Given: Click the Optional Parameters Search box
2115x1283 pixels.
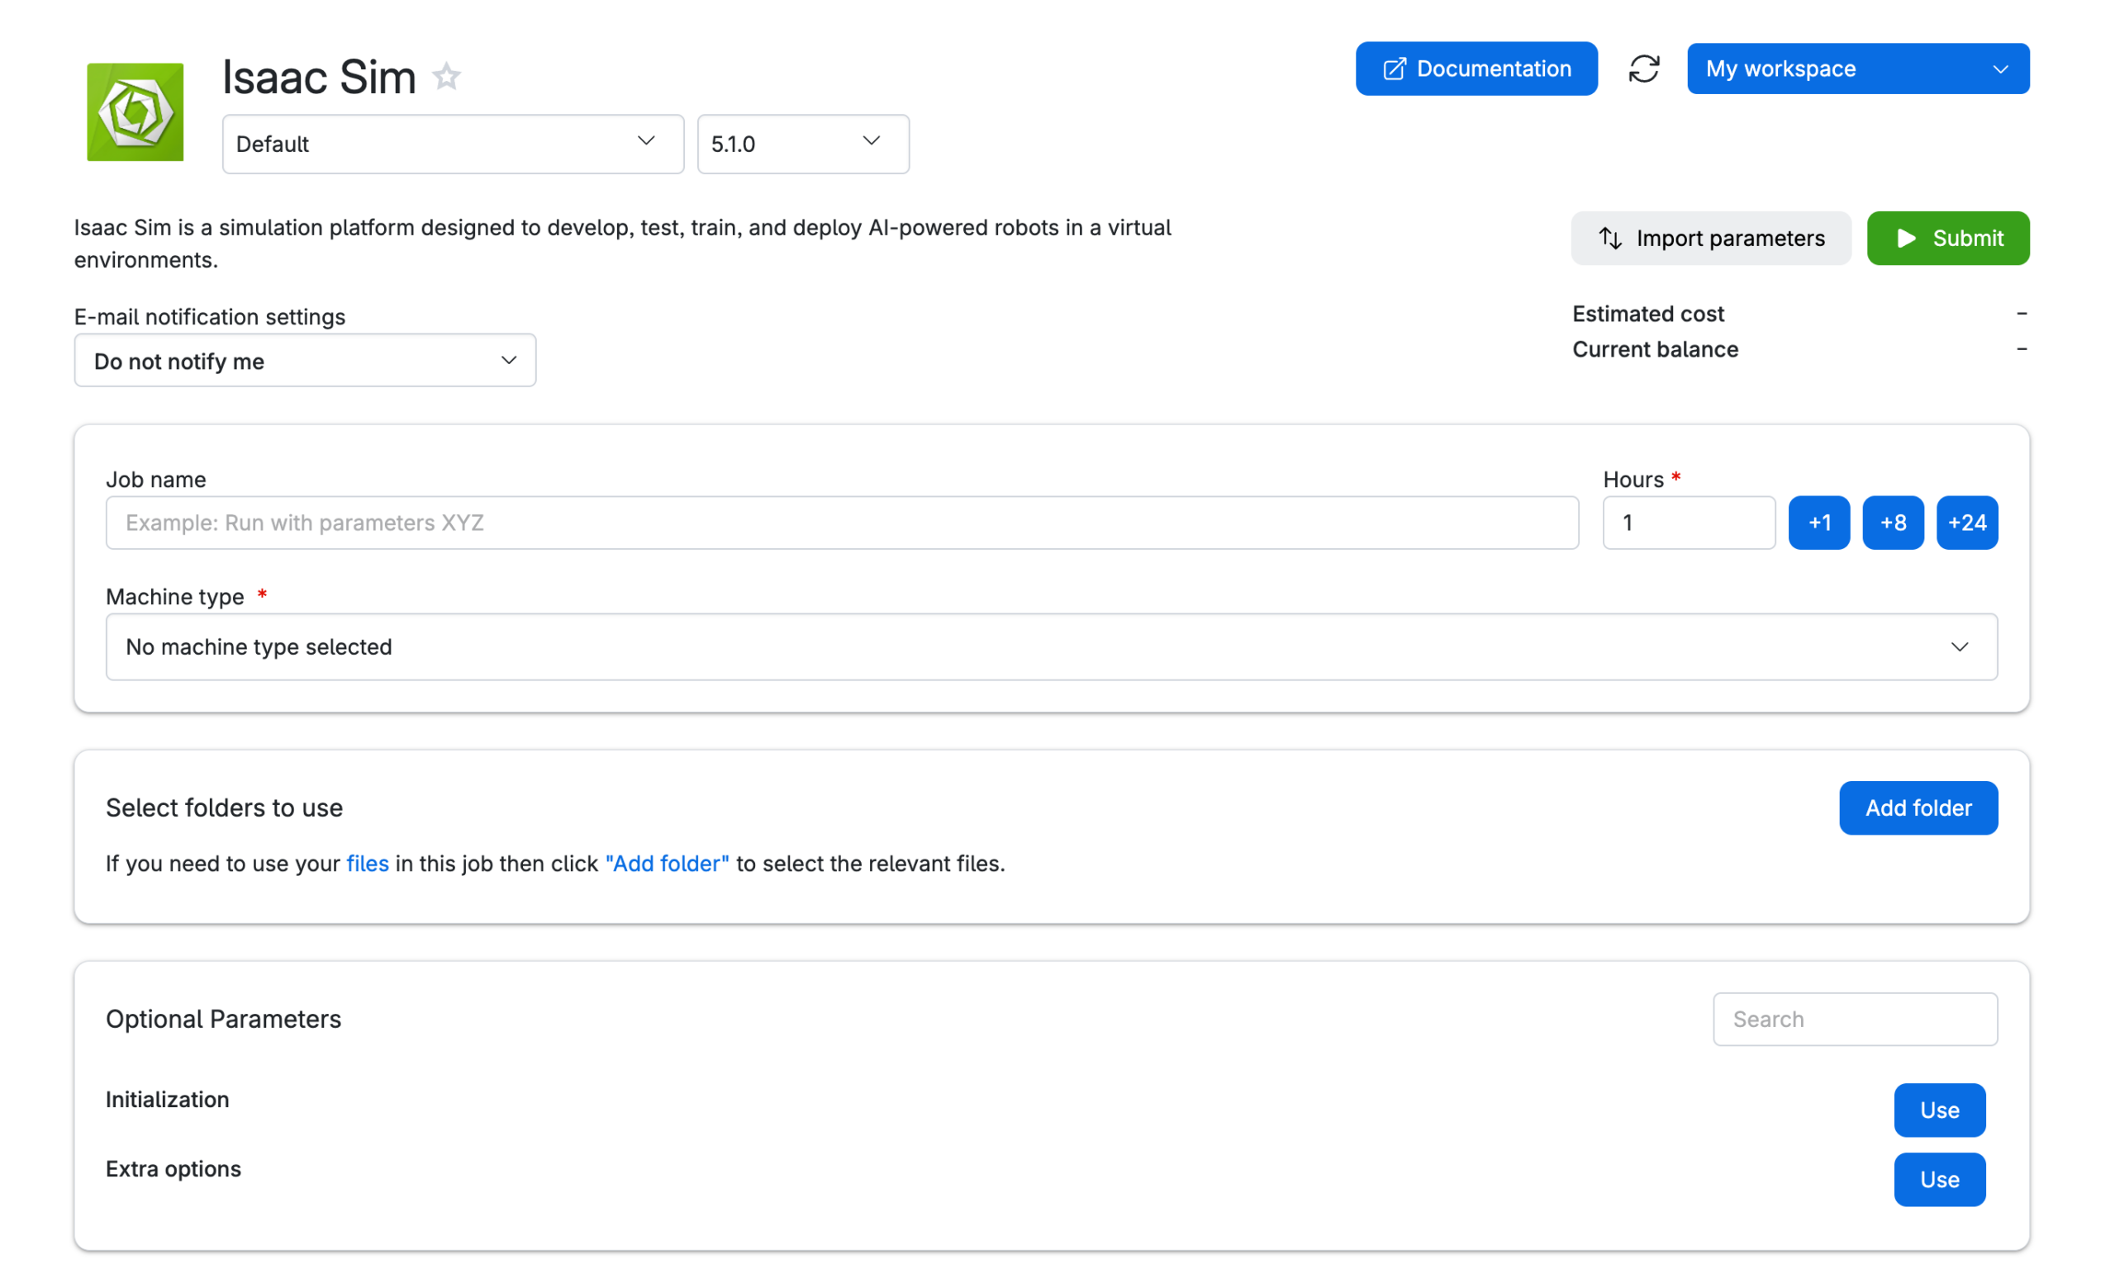Looking at the screenshot, I should coord(1854,1018).
